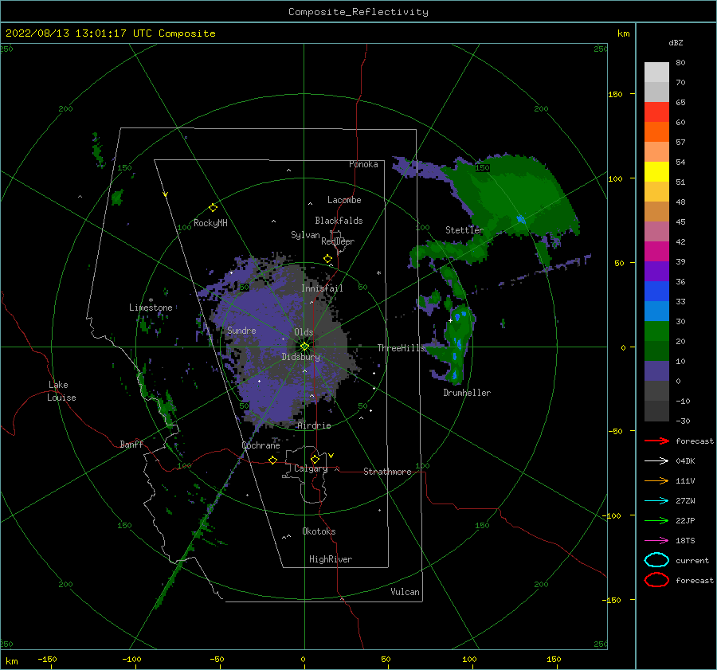Click the red forecast oval icon
717x670 pixels.
(x=656, y=580)
